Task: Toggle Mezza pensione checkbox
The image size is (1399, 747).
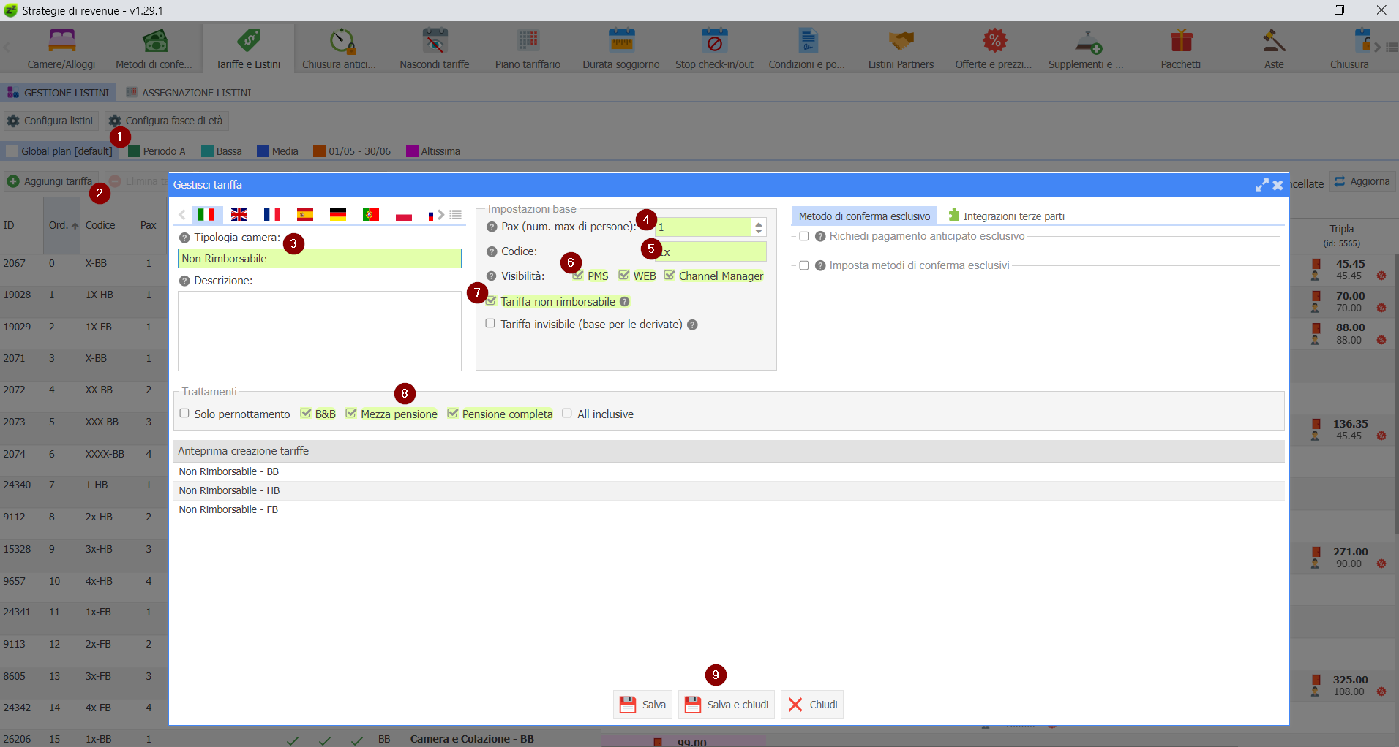Action: coord(351,414)
